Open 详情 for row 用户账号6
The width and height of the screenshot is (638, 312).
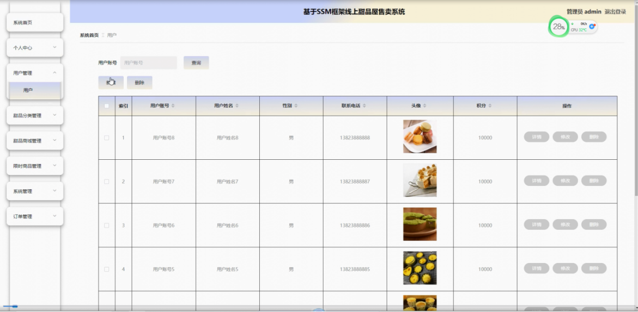[536, 224]
